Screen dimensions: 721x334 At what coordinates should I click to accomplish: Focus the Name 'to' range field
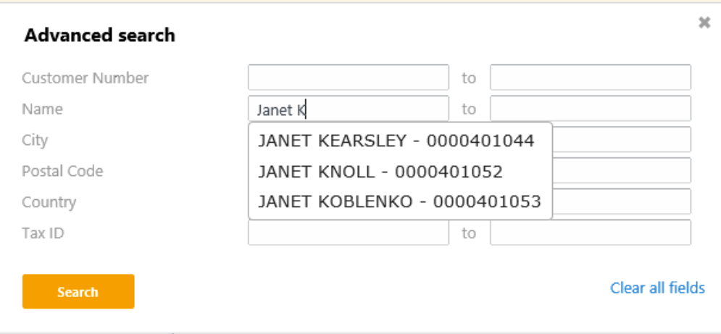pyautogui.click(x=590, y=109)
